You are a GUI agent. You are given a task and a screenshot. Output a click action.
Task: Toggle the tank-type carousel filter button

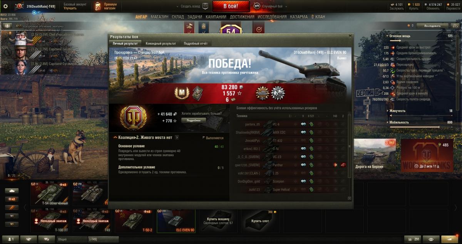12,190
